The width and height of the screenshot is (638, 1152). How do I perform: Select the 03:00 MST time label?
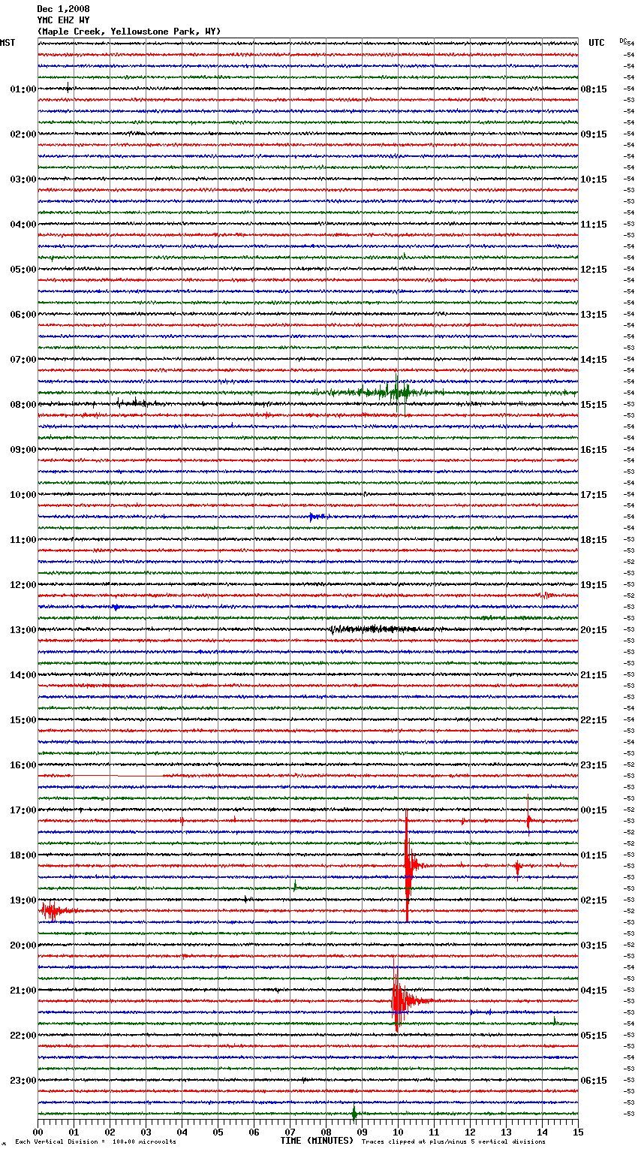23,179
